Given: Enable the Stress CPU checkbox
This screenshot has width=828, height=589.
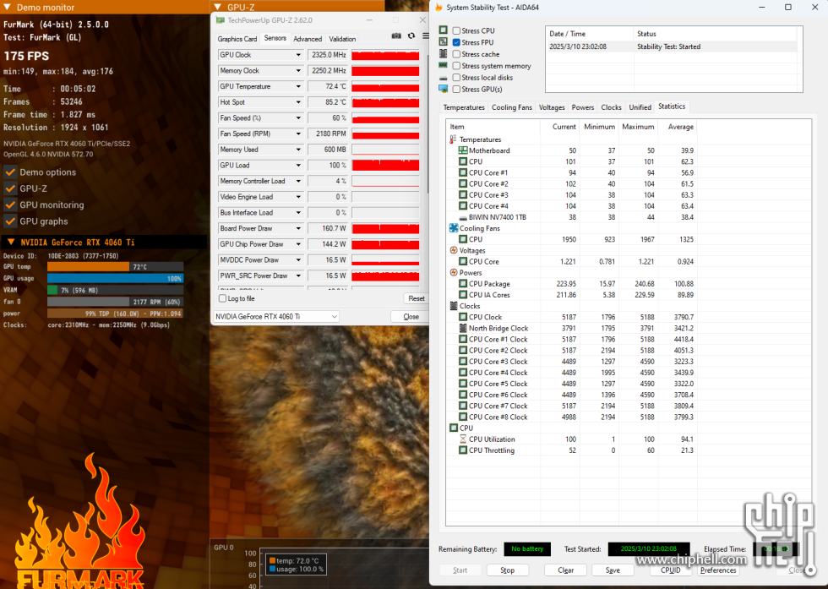Looking at the screenshot, I should [456, 30].
